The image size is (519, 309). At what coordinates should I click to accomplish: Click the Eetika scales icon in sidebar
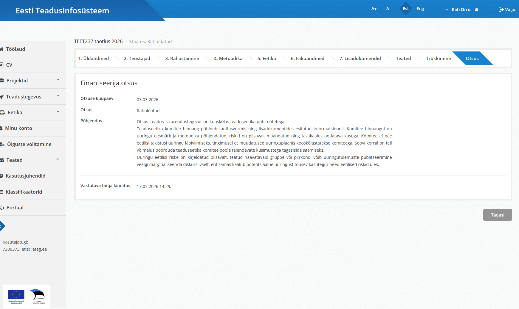(x=2, y=112)
